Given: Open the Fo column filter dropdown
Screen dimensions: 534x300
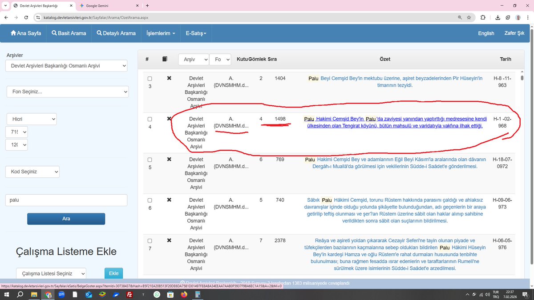Looking at the screenshot, I should click(x=220, y=59).
